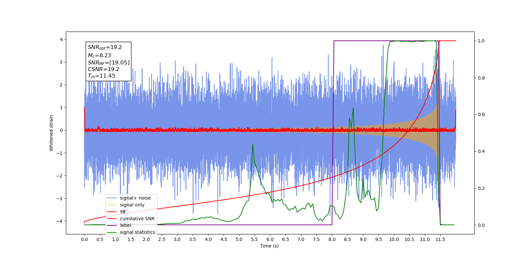Click the green line sample beside 'signal statistics'
The width and height of the screenshot is (527, 263).
point(112,232)
